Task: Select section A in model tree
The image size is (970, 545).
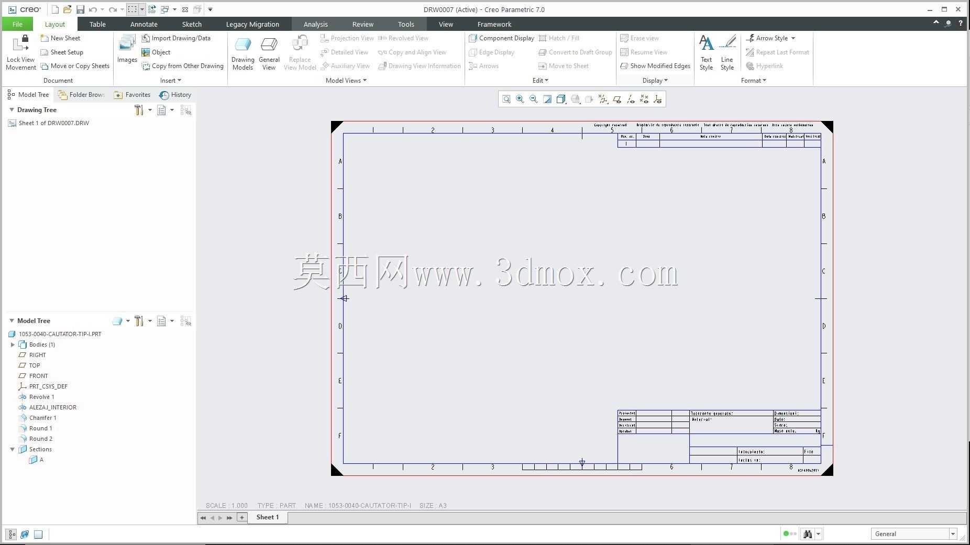Action: click(x=37, y=460)
